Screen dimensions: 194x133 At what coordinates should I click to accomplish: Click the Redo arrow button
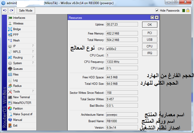(x=12, y=11)
